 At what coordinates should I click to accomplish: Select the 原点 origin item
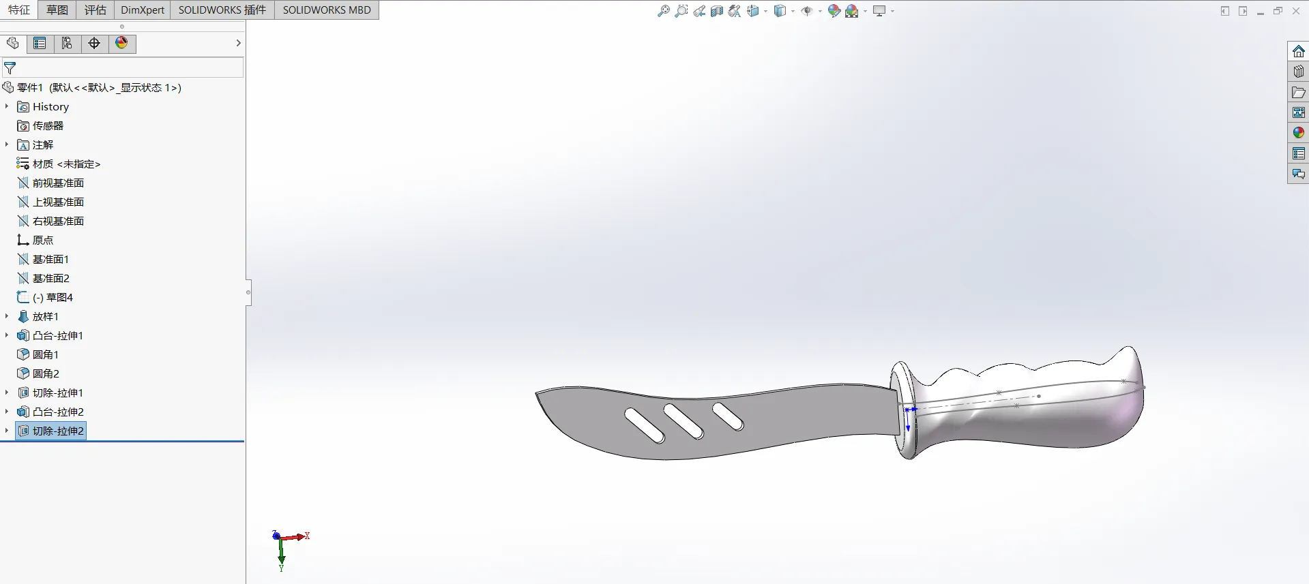[35, 240]
